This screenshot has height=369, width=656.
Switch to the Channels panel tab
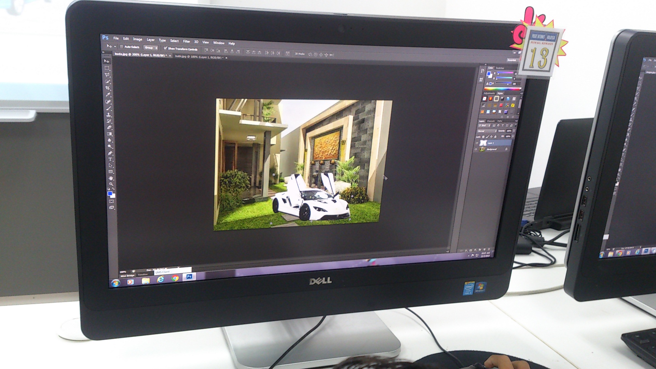tap(491, 121)
